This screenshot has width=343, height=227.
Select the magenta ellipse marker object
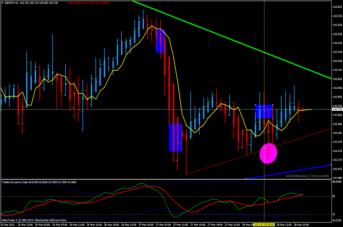pyautogui.click(x=268, y=154)
